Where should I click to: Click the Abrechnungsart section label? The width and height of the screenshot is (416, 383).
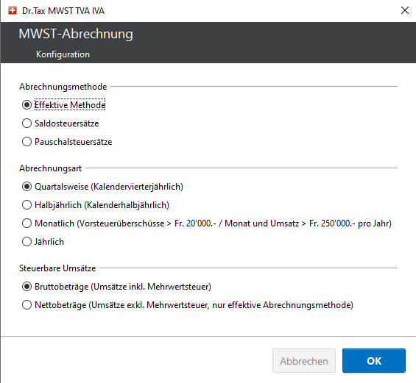click(x=50, y=168)
